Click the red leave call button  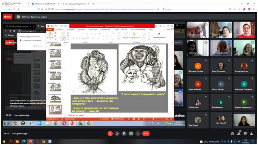pyautogui.click(x=146, y=133)
